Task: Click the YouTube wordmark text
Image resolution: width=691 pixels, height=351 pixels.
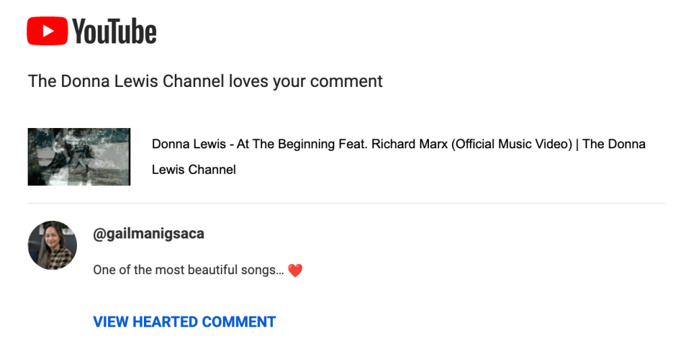Action: 114,32
